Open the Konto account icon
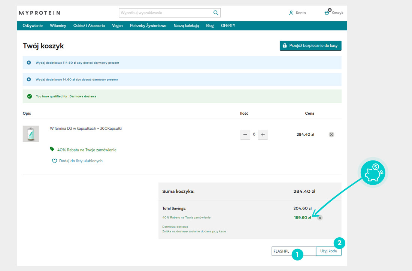Viewport: 412px width, 271px height. point(291,13)
